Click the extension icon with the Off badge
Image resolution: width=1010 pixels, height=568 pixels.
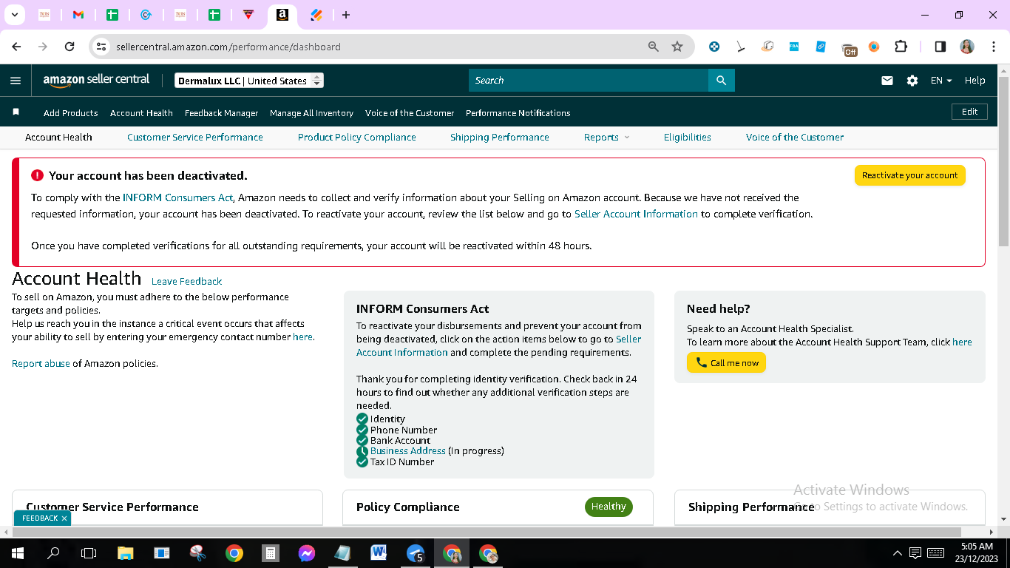tap(849, 49)
